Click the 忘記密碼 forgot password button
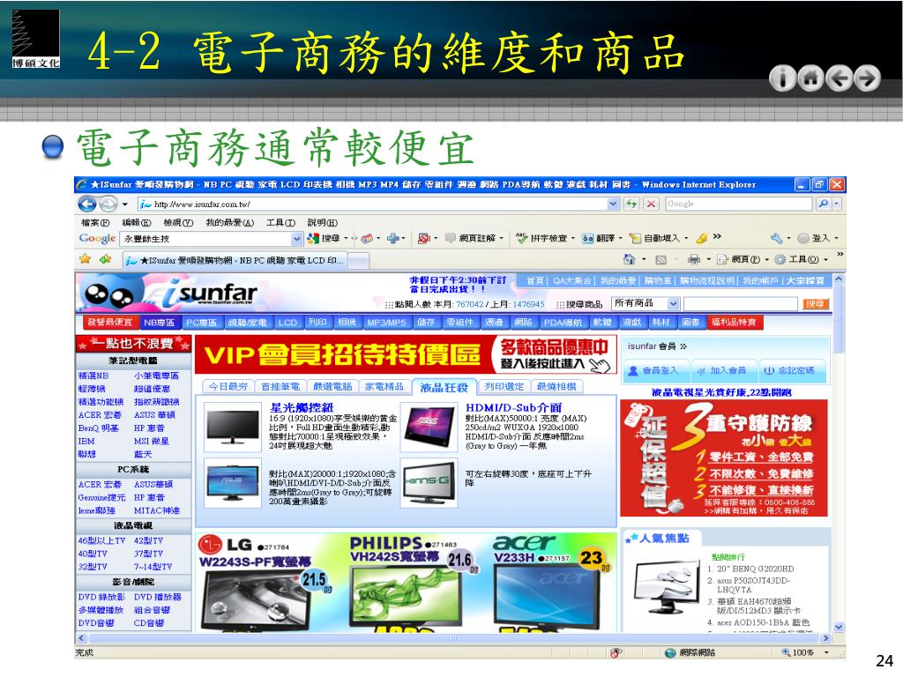This screenshot has height=677, width=903. click(791, 370)
